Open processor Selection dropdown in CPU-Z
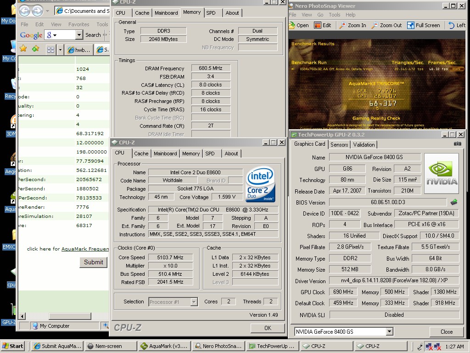 click(x=194, y=302)
